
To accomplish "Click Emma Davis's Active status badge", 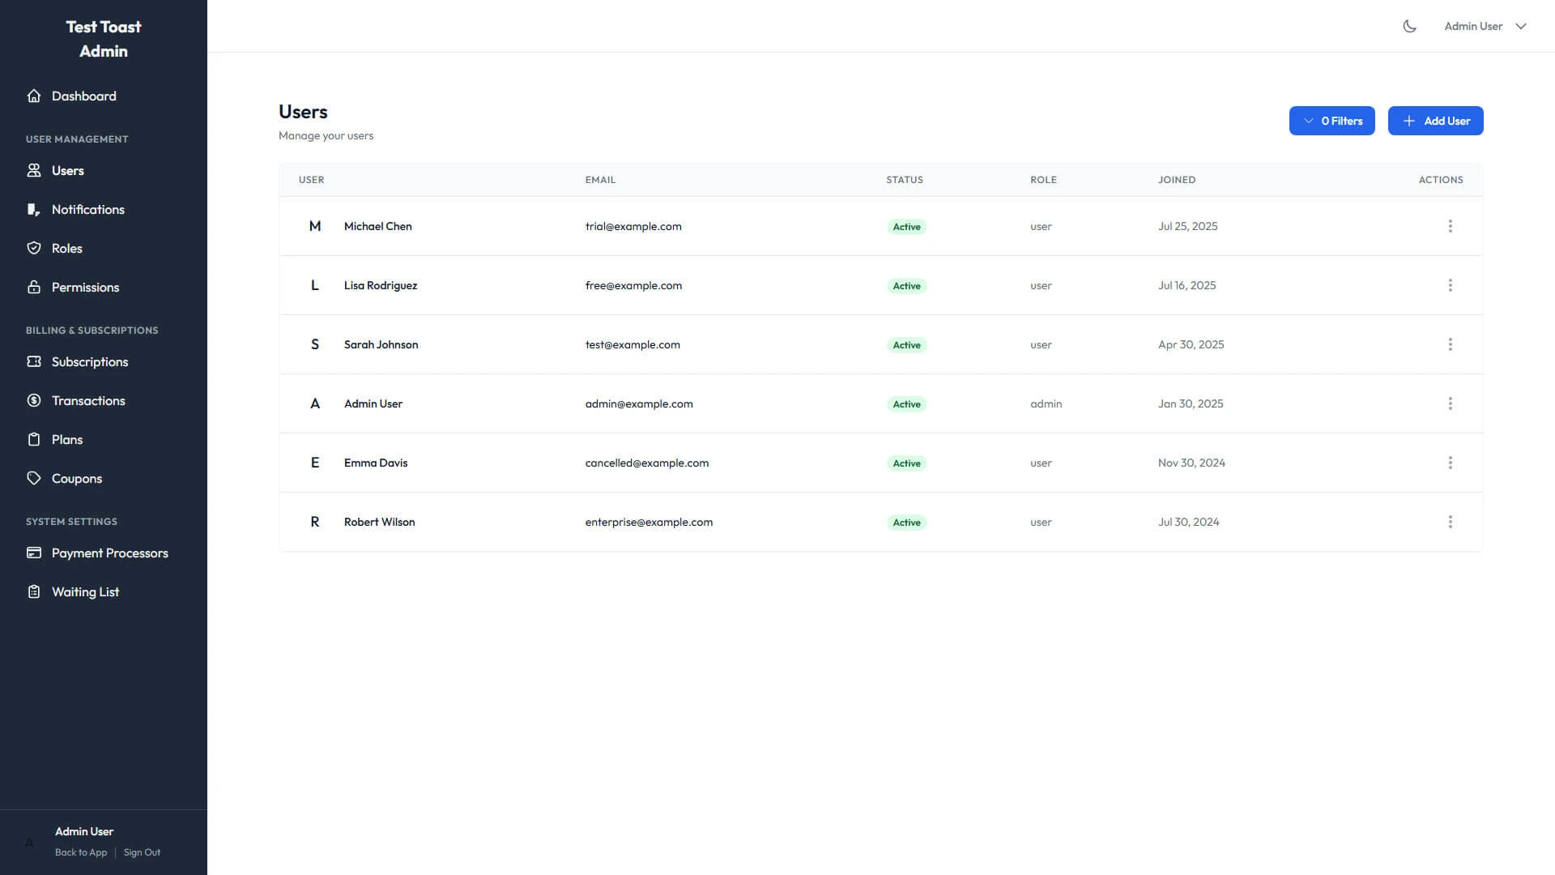I will click(905, 463).
